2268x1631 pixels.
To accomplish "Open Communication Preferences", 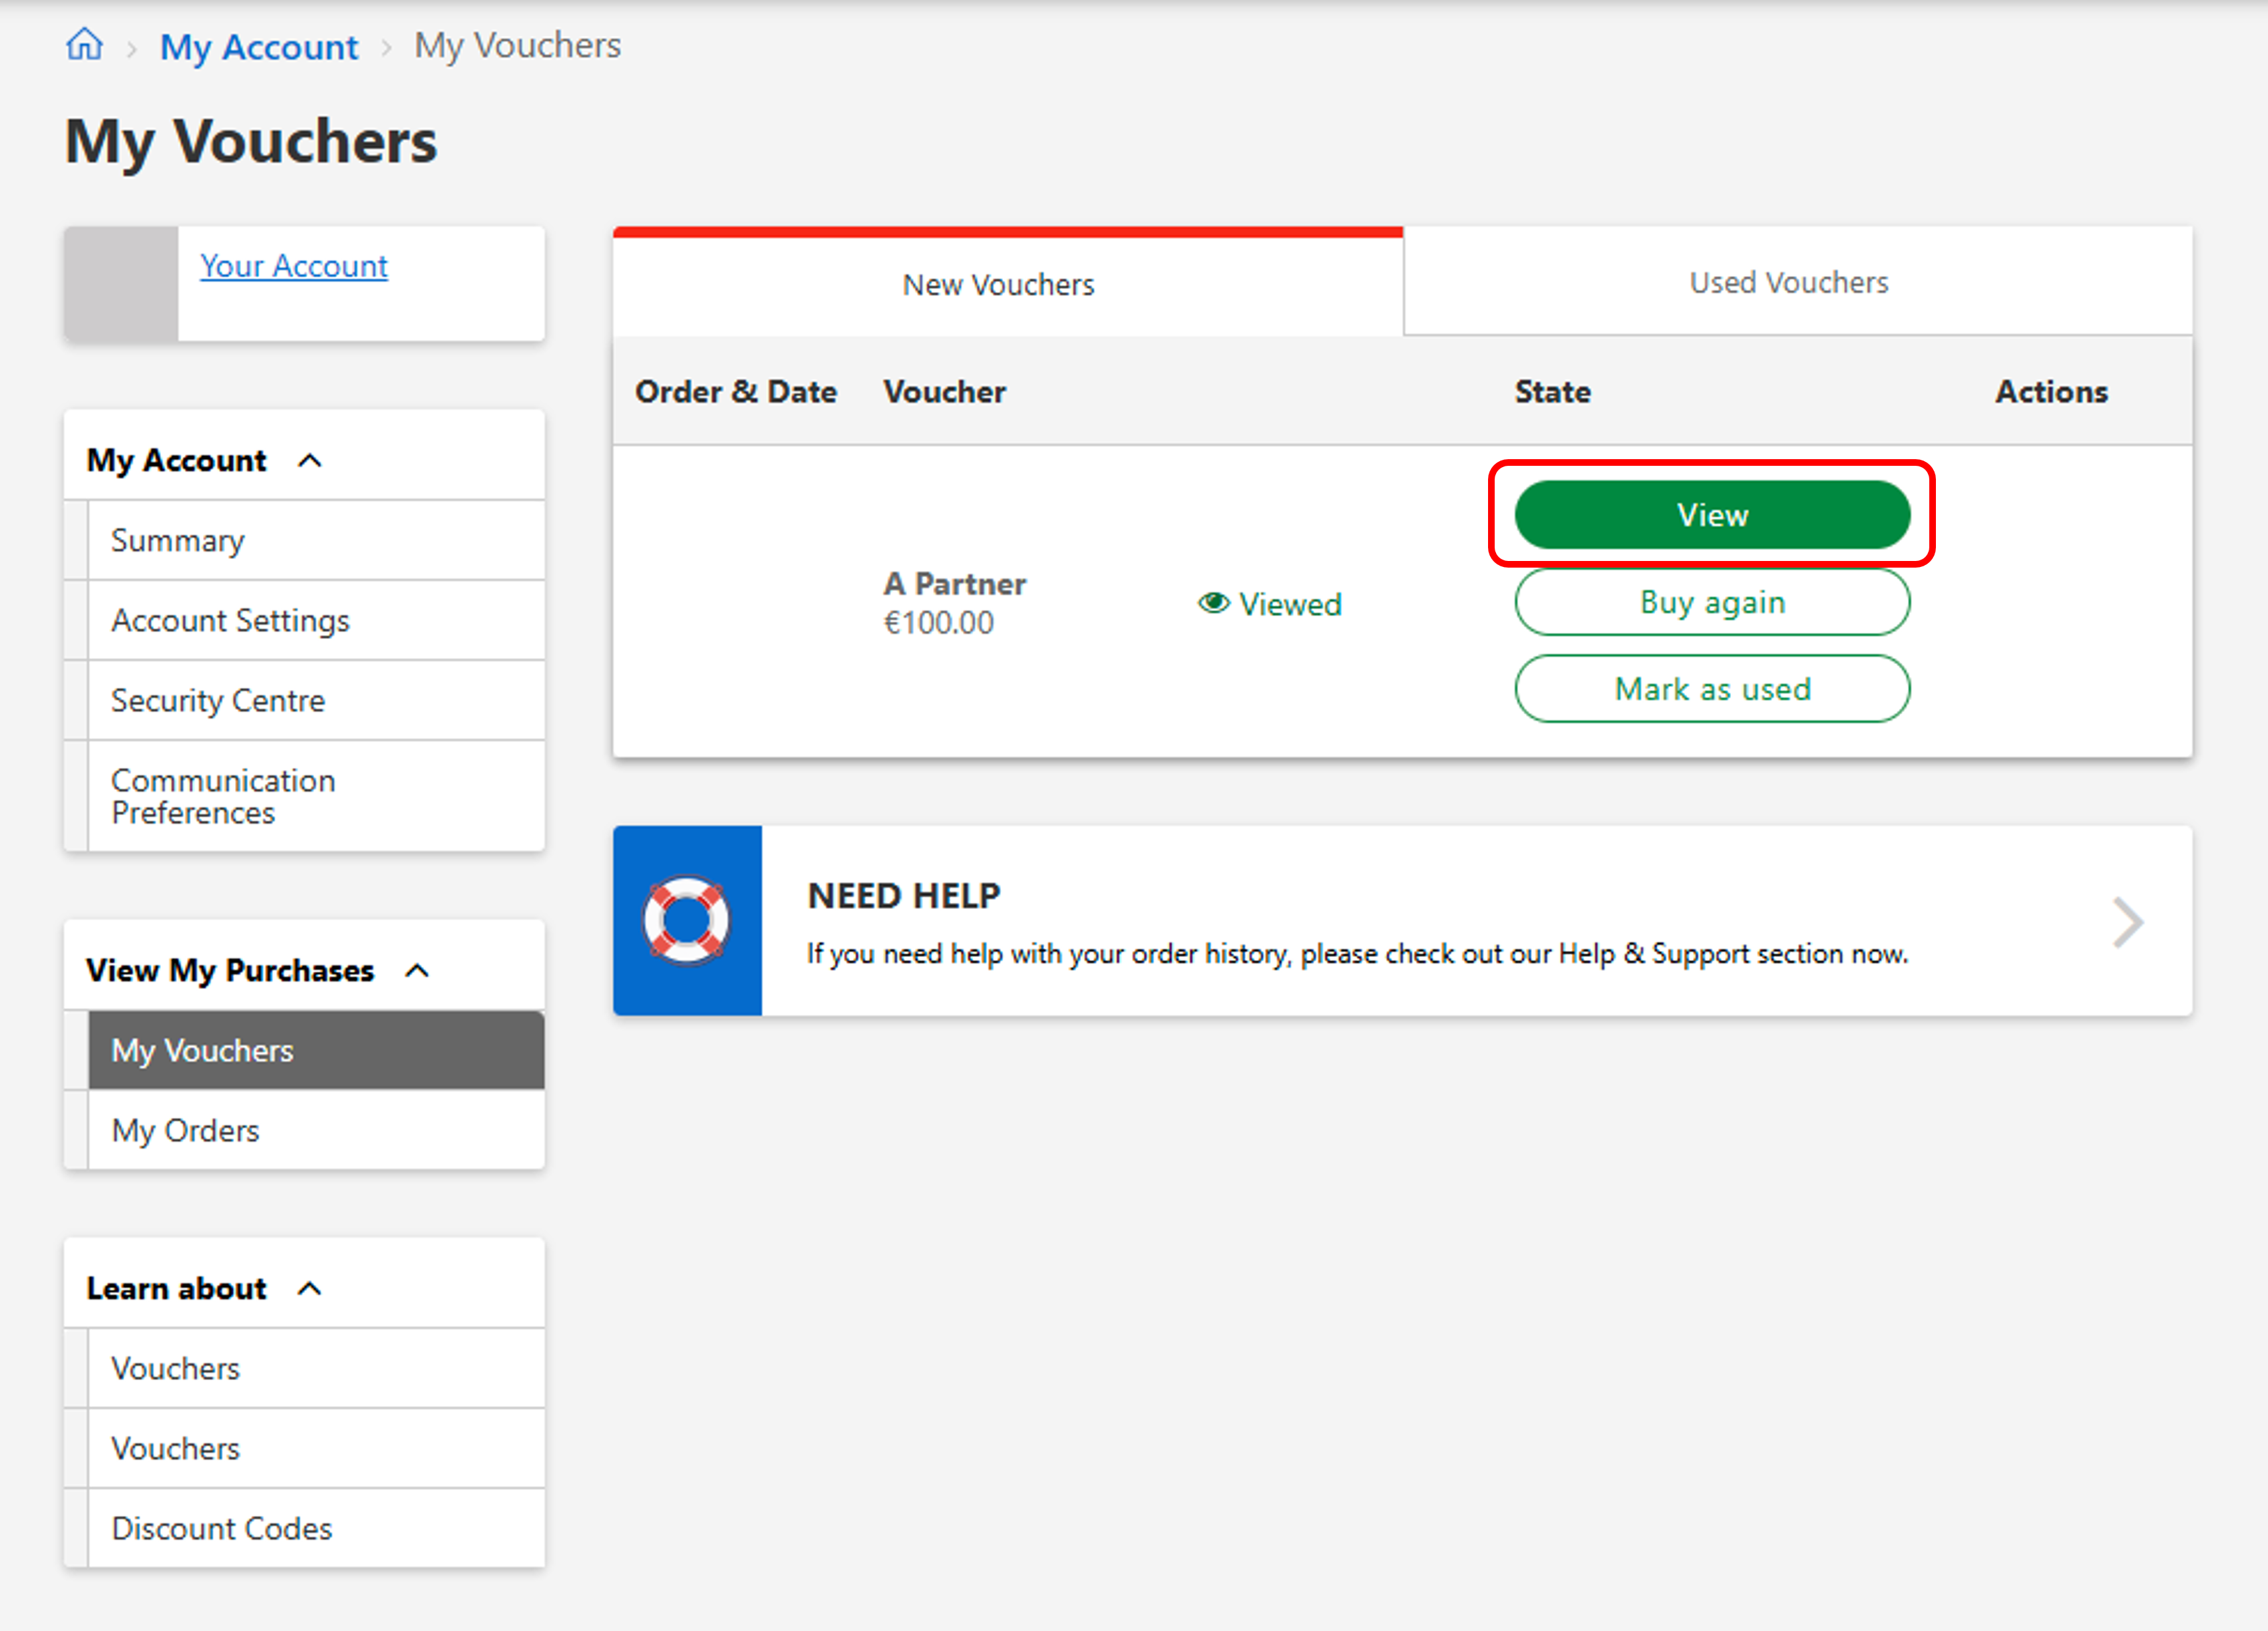I will 316,796.
